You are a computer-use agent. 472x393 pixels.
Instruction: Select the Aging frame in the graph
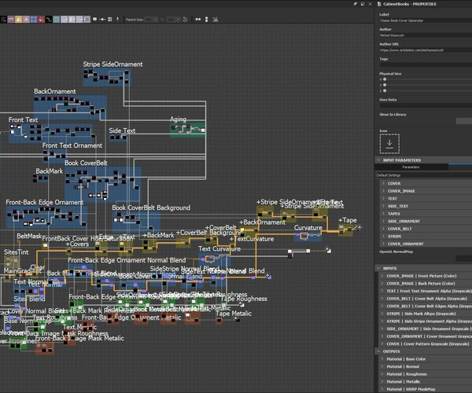coord(188,130)
